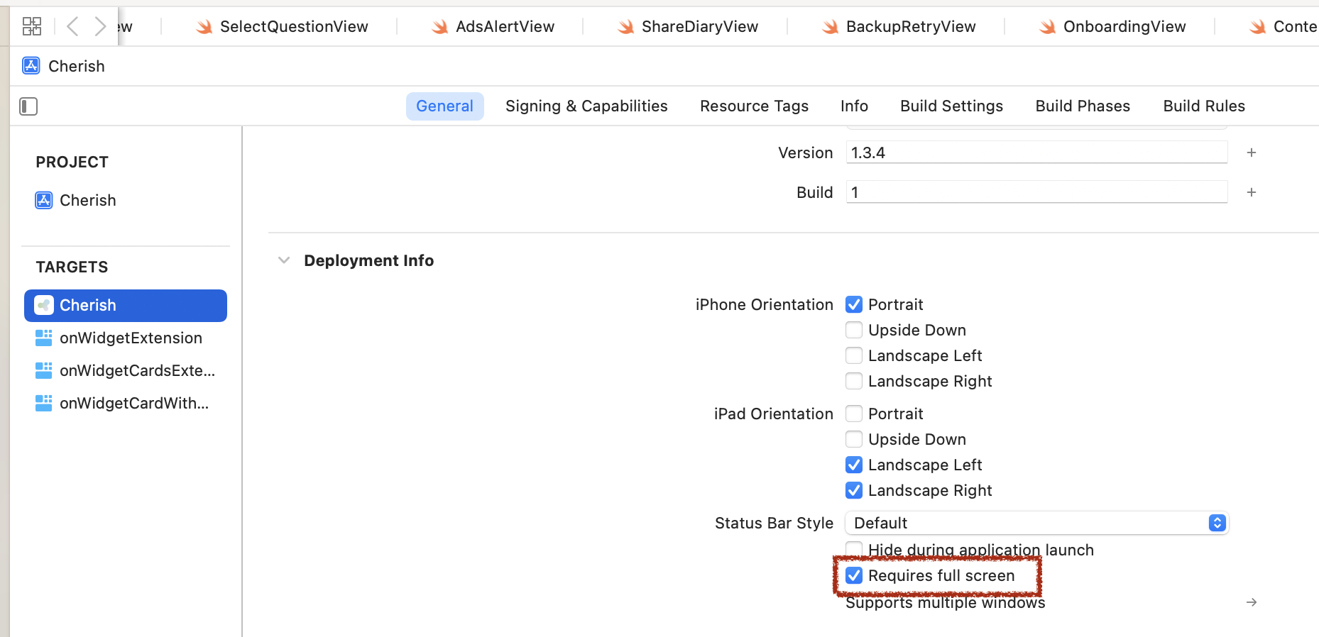Click the onWidgetCardsExte... widget icon
Image resolution: width=1319 pixels, height=637 pixels.
(x=44, y=370)
